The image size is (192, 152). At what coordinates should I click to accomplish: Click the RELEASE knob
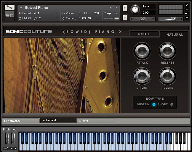[x=167, y=51]
